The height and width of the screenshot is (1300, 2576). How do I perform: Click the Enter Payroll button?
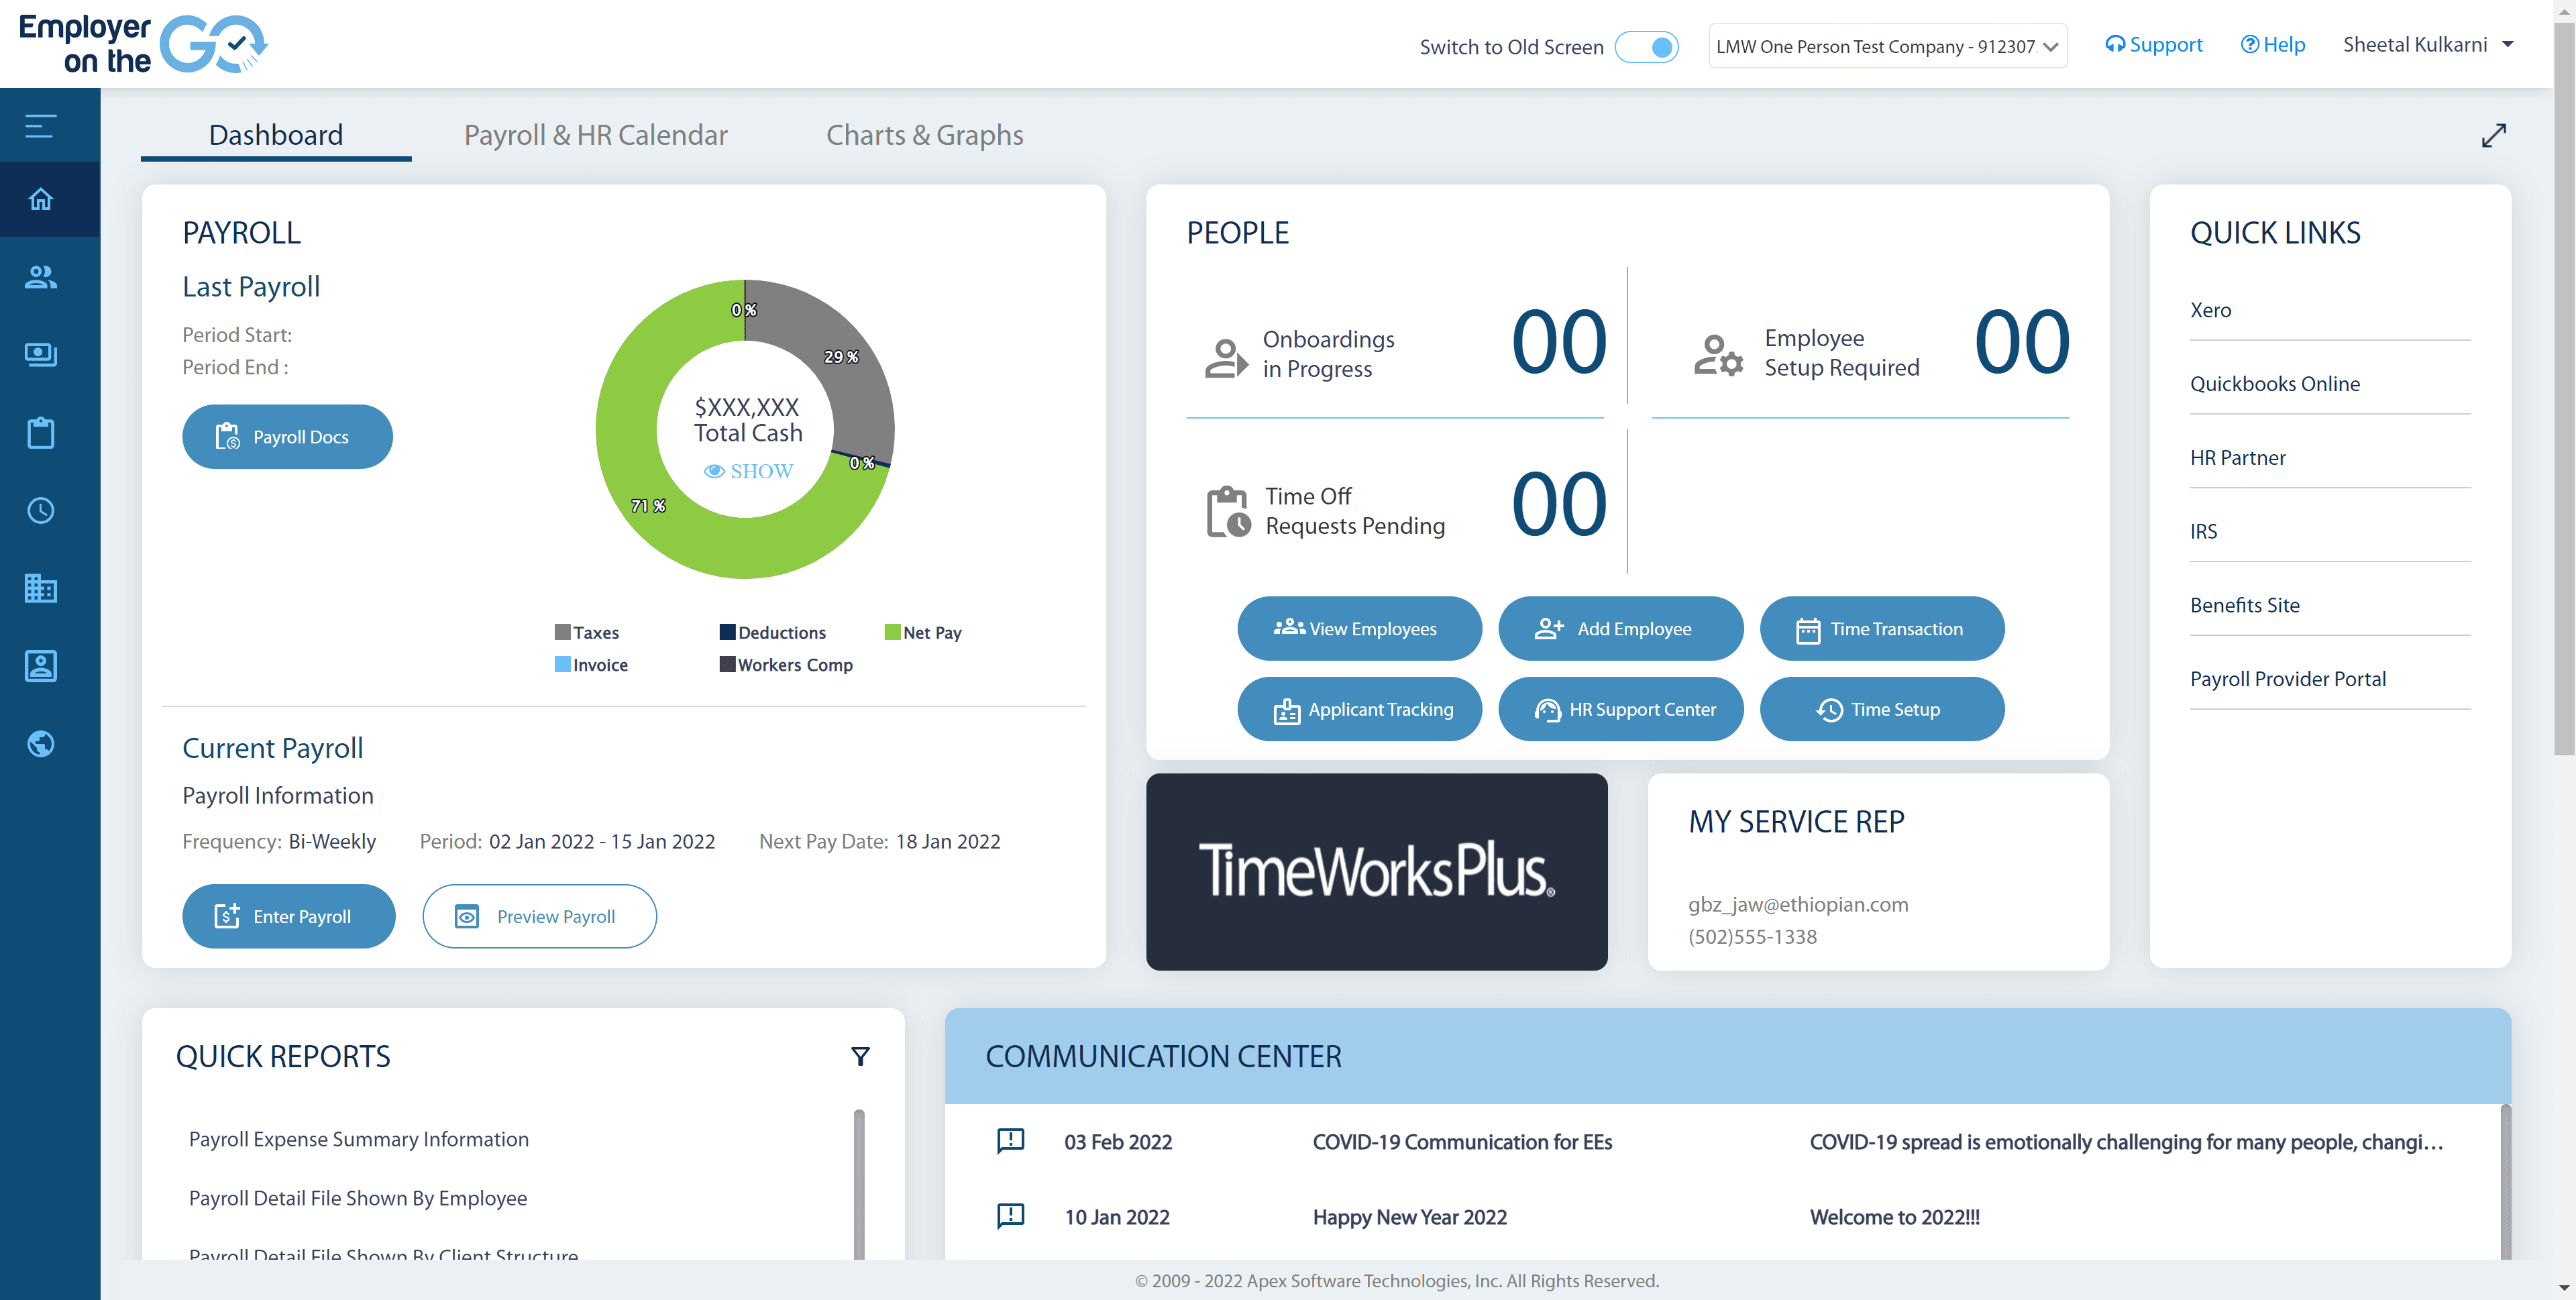click(x=288, y=915)
